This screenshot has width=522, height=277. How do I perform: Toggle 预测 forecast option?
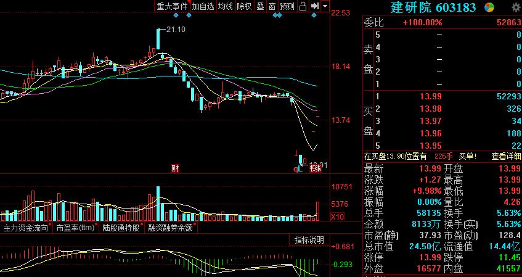287,6
